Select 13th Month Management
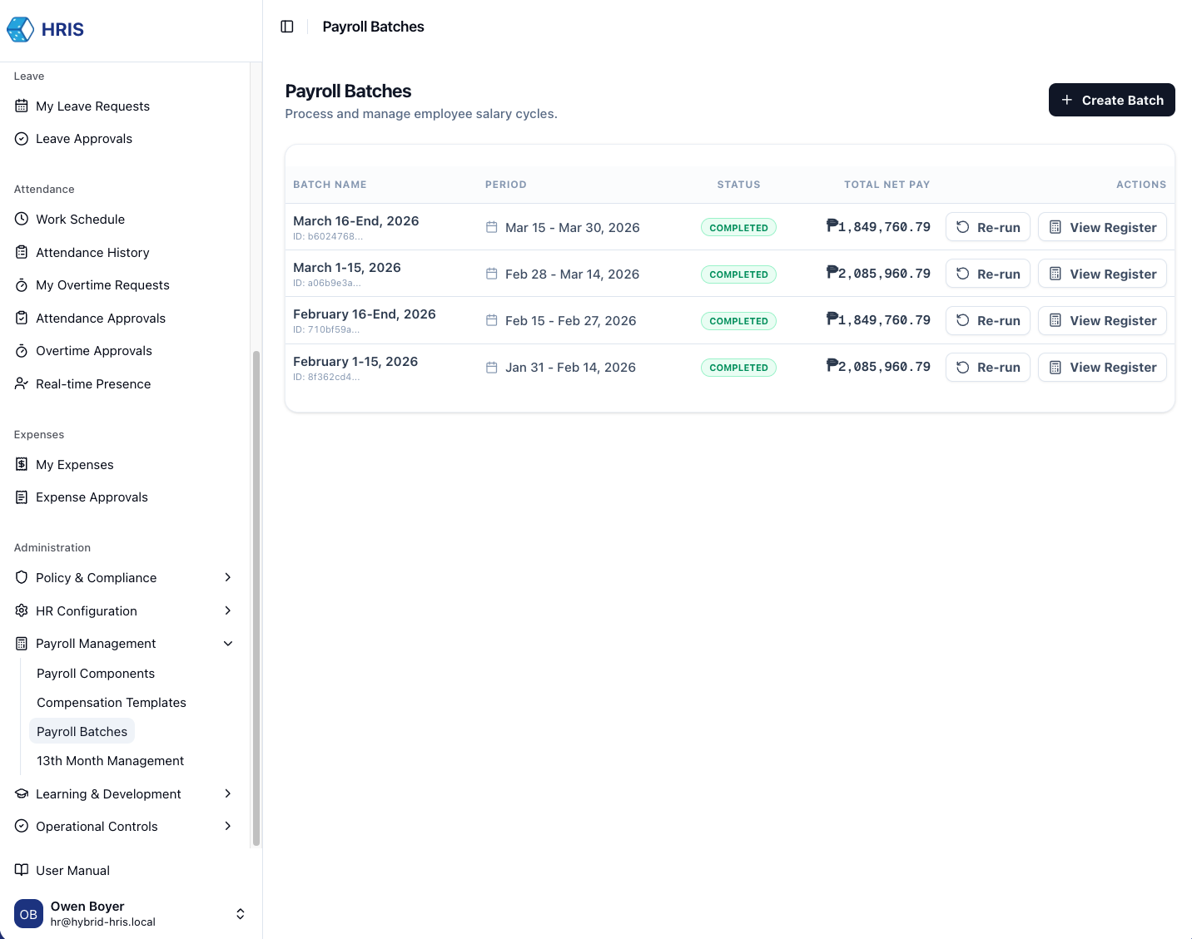This screenshot has height=939, width=1192. [110, 760]
